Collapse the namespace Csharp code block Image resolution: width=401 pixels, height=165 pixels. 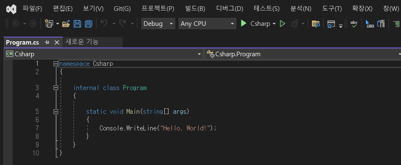56,64
